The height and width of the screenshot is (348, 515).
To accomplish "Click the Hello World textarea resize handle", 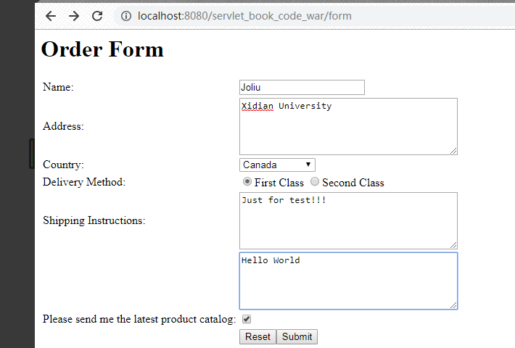I will point(453,305).
